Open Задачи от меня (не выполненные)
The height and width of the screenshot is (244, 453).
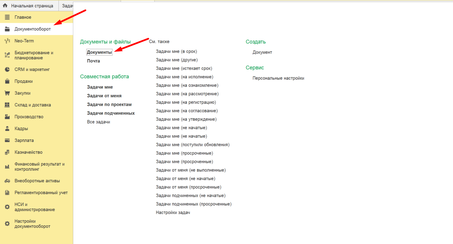pyautogui.click(x=191, y=170)
